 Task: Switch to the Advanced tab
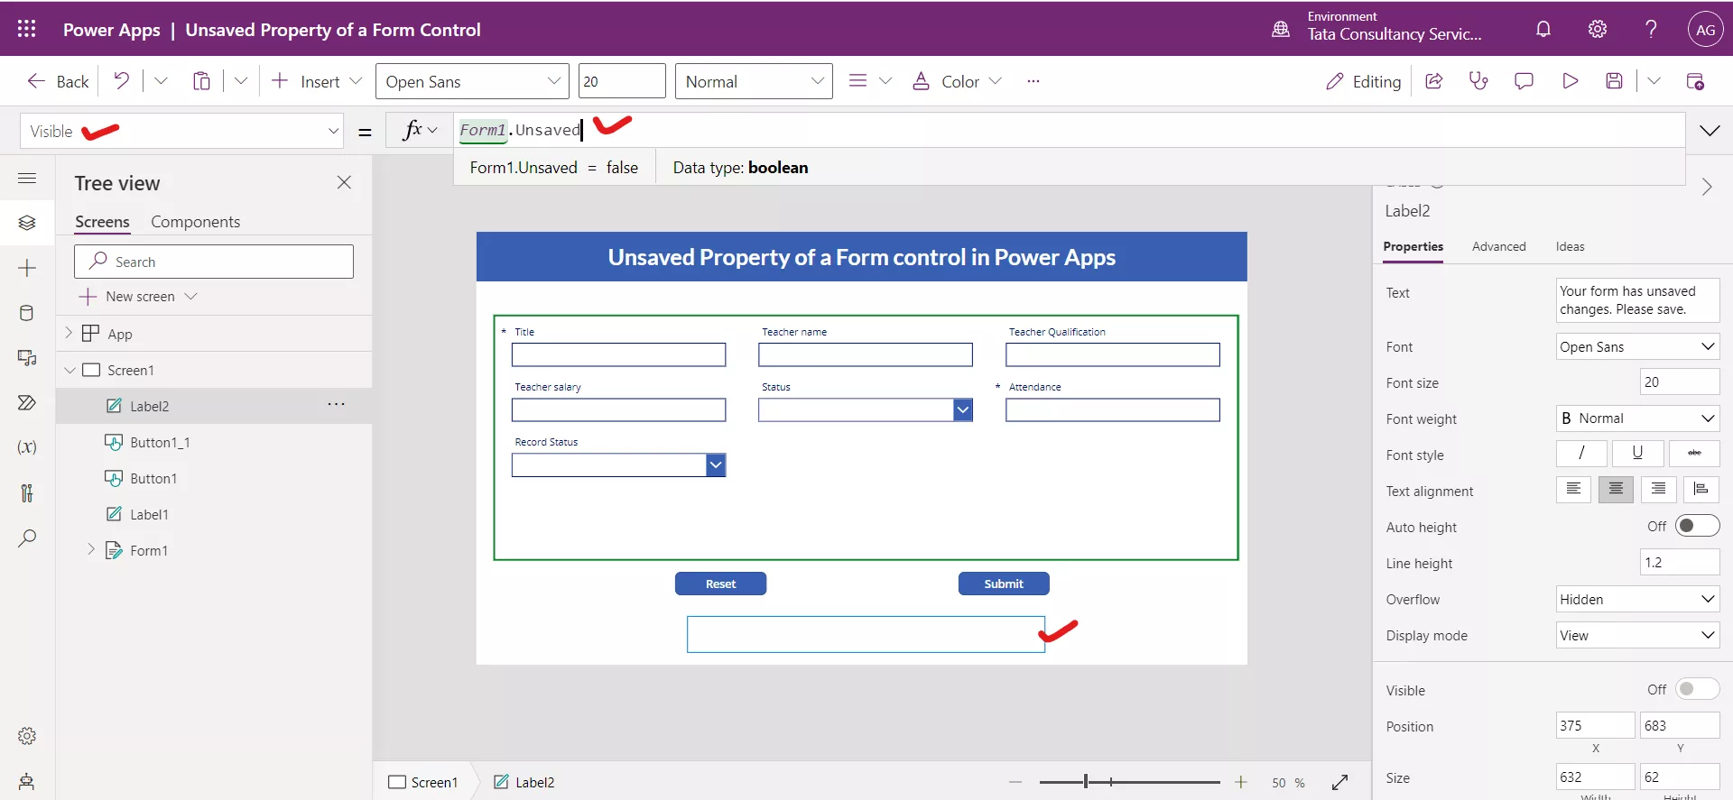[1498, 246]
